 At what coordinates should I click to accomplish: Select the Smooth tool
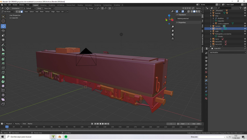[x=3, y=86]
